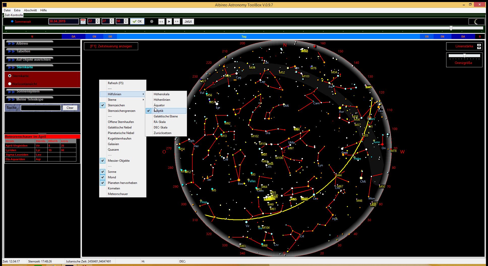Decrease the hour value with down arrow
The image size is (488, 266).
coord(98,23)
